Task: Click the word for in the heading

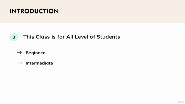Action: [x=61, y=37]
